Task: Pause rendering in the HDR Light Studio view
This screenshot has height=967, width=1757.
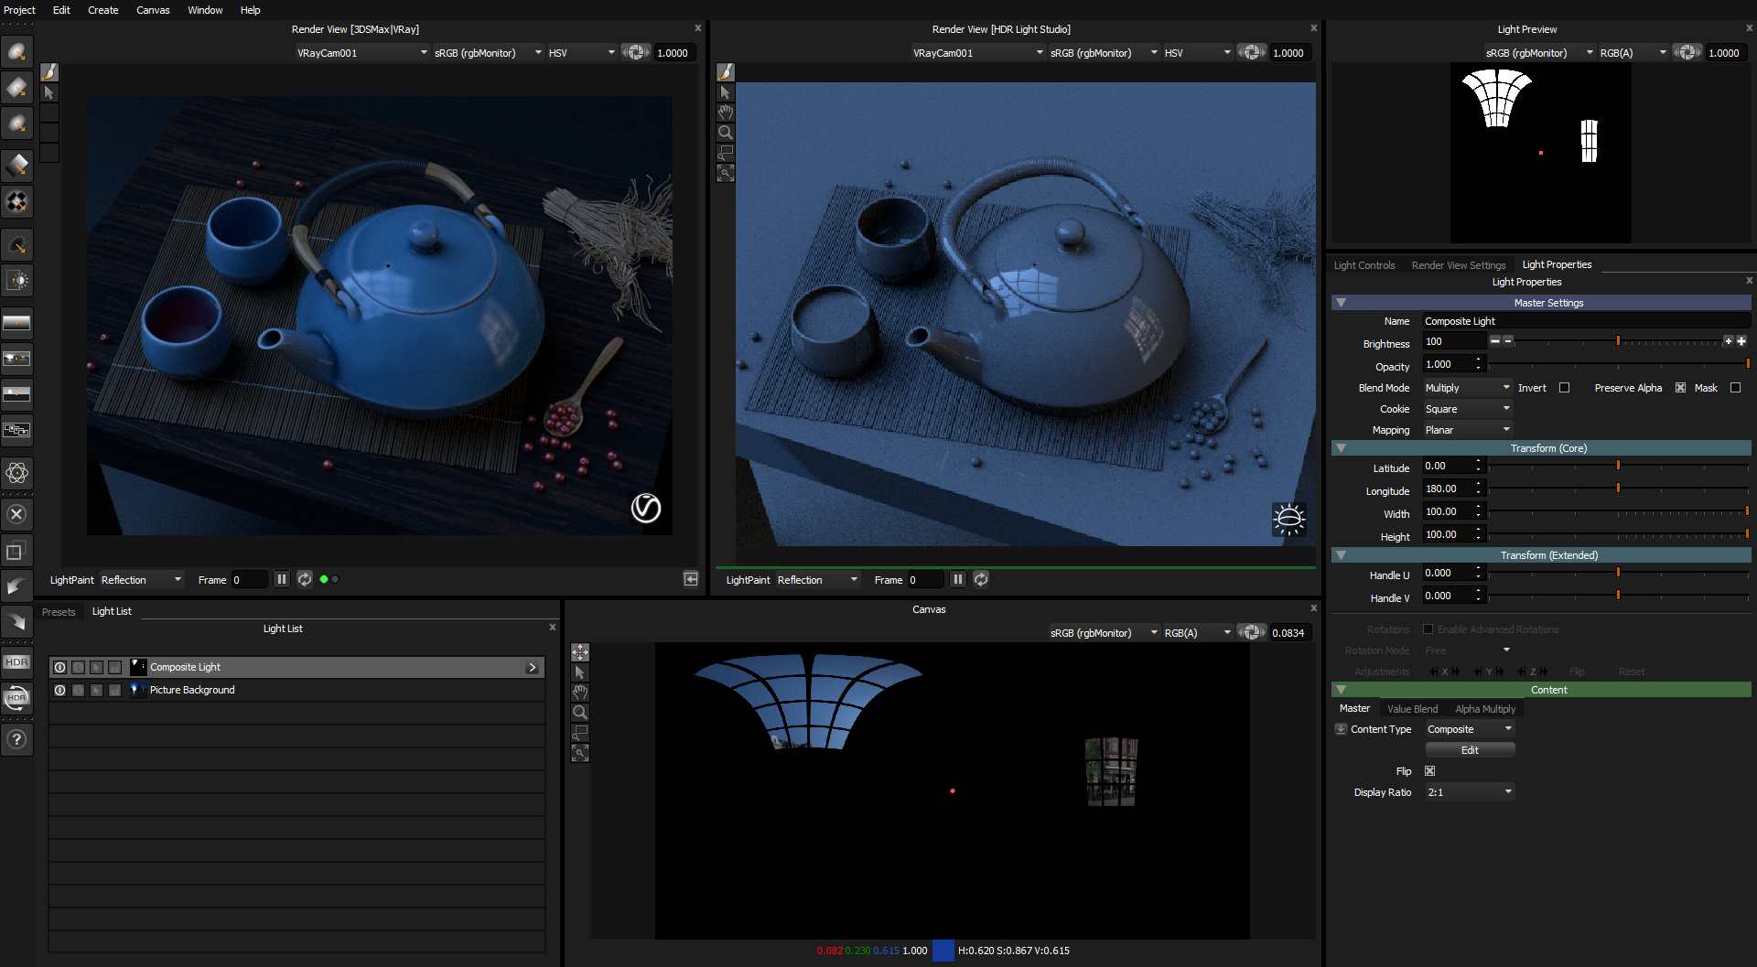Action: coord(957,579)
